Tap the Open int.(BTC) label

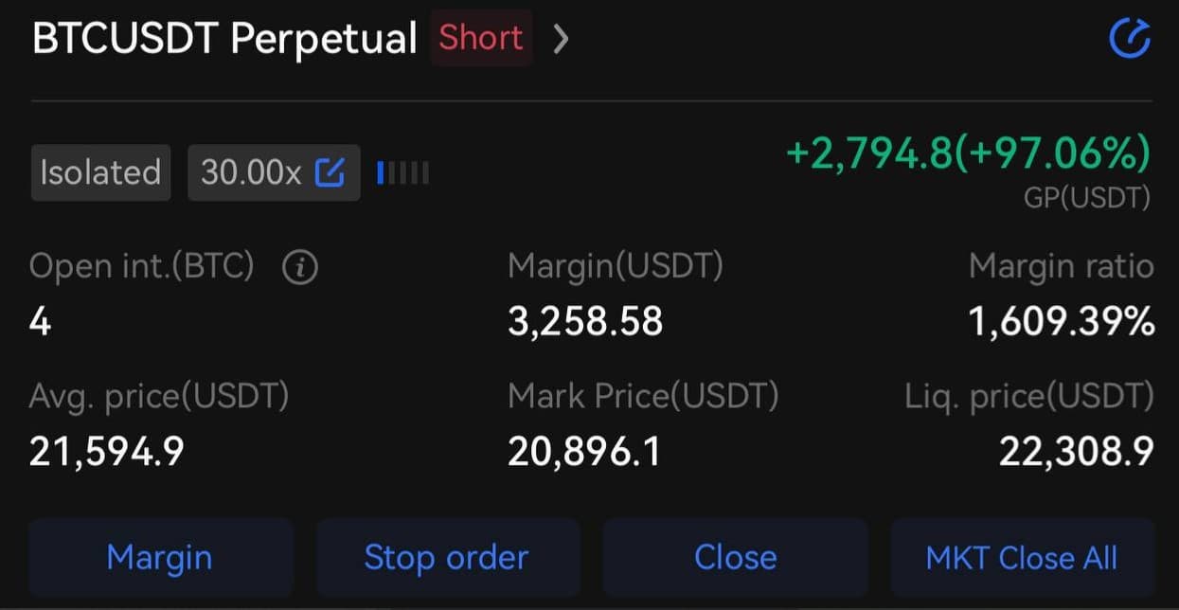pyautogui.click(x=142, y=267)
